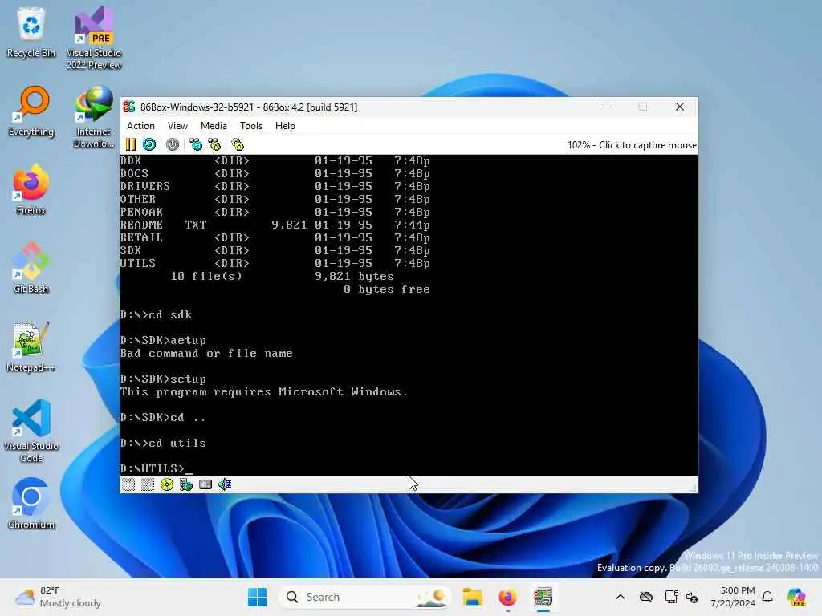The height and width of the screenshot is (616, 822).
Task: Click the Copilot Preview icon in taskbar
Action: coord(796,597)
